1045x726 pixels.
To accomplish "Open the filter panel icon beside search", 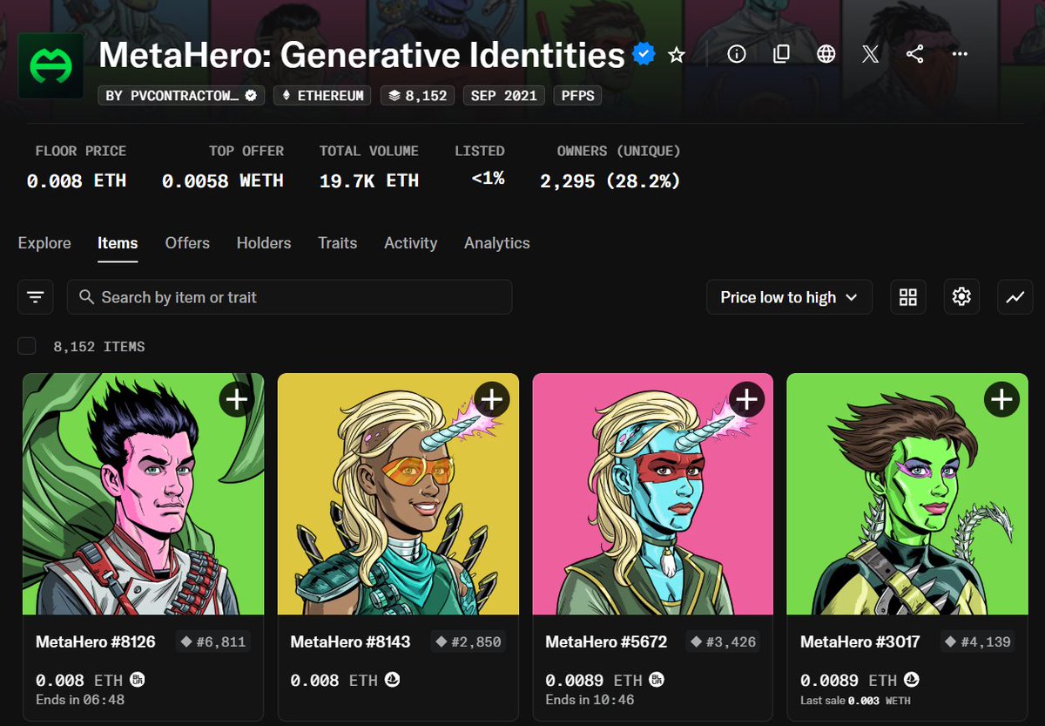I will tap(35, 297).
